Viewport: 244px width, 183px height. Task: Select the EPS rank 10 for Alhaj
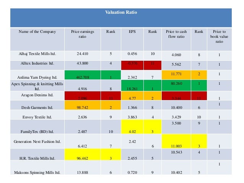click(153, 54)
